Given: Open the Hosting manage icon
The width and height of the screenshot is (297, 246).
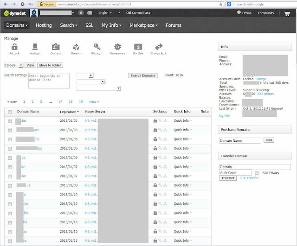Looking at the screenshot, I should click(x=35, y=47).
